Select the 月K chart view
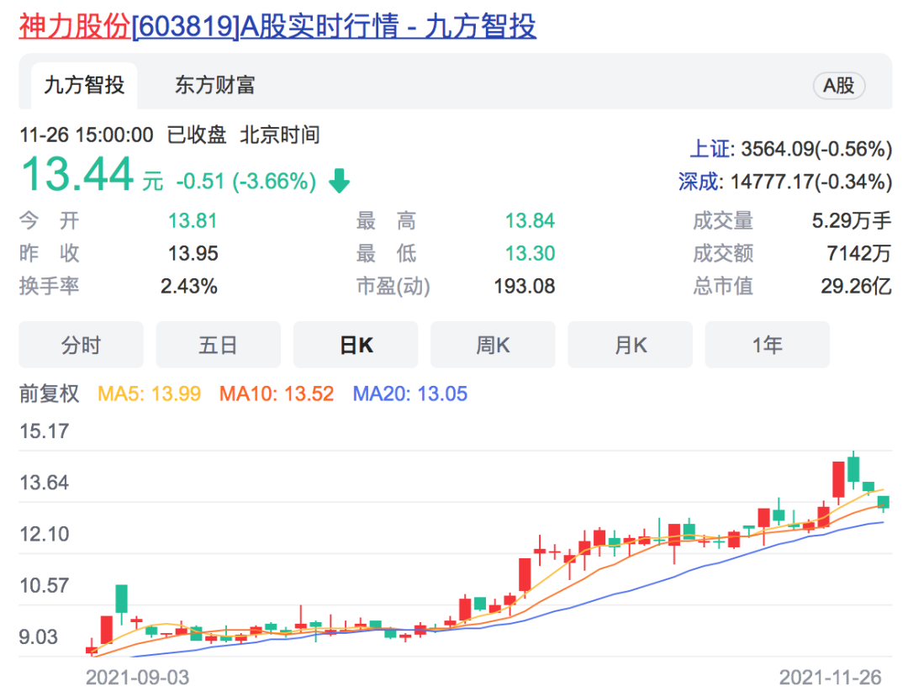 click(x=630, y=345)
